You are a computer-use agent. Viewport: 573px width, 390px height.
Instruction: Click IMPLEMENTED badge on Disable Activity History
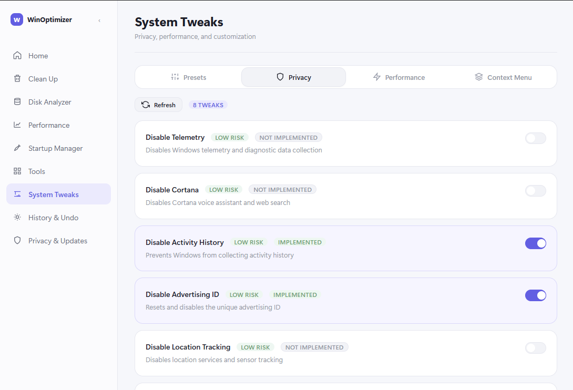tap(300, 242)
